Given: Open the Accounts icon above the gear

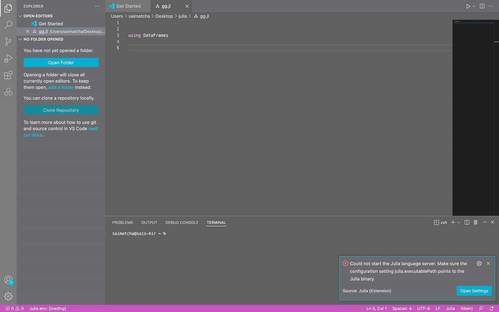Looking at the screenshot, I should 8,280.
